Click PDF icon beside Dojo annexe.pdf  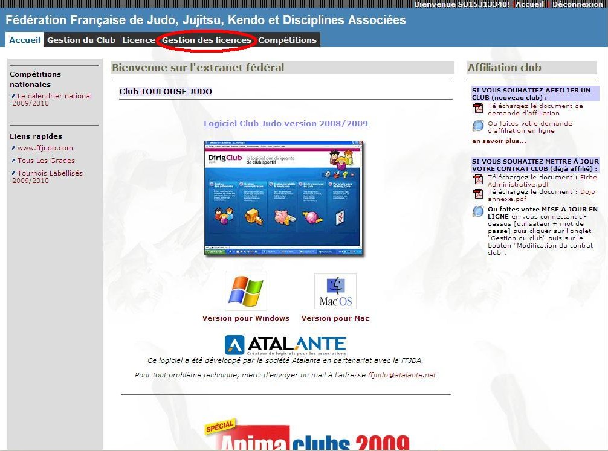478,194
